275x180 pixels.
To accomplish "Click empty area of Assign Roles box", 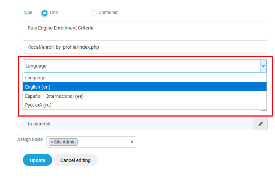I will click(x=103, y=142).
